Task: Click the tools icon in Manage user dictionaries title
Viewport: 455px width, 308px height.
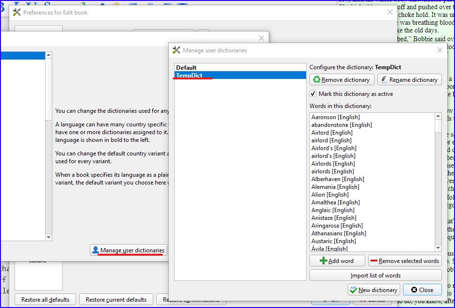Action: point(176,50)
